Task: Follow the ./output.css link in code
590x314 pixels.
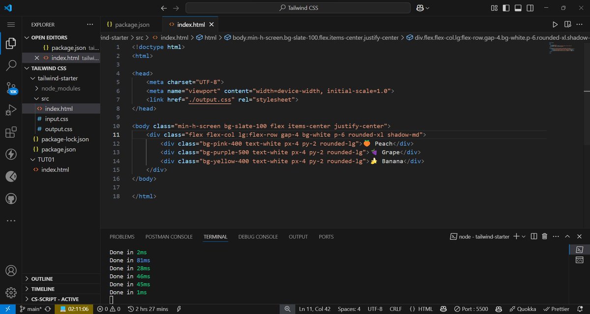Action: point(210,100)
